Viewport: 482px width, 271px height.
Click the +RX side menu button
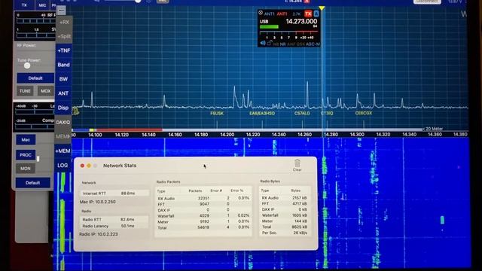(x=64, y=23)
